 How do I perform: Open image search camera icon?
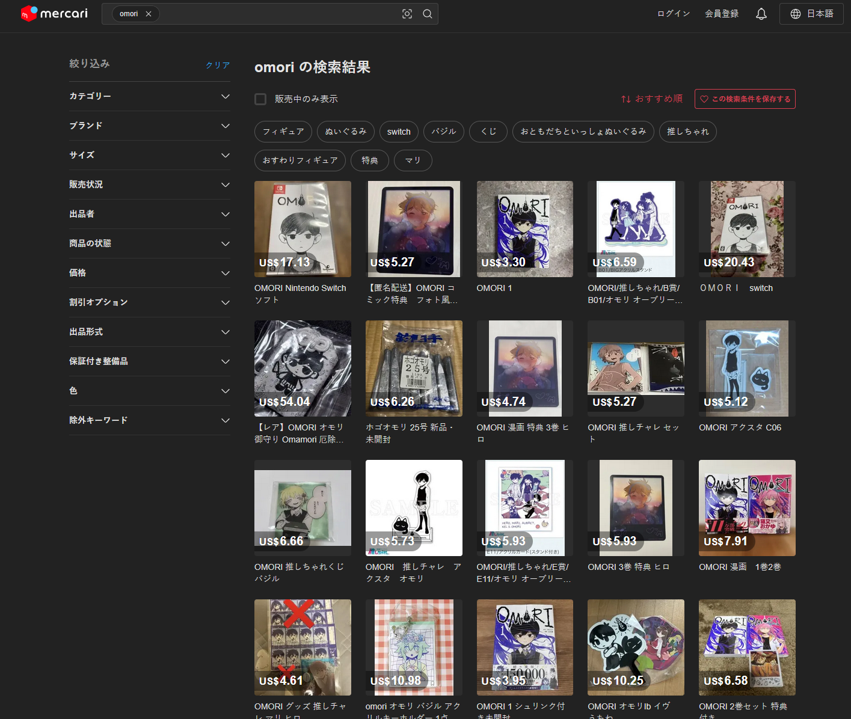407,14
